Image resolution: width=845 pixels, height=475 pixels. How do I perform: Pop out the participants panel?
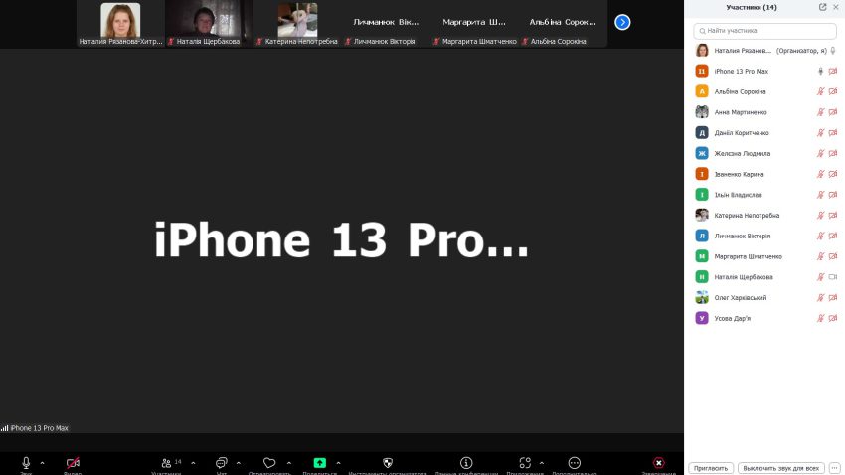(822, 7)
